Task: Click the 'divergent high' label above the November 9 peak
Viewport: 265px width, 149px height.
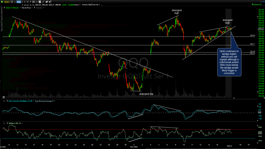Action: tap(177, 12)
